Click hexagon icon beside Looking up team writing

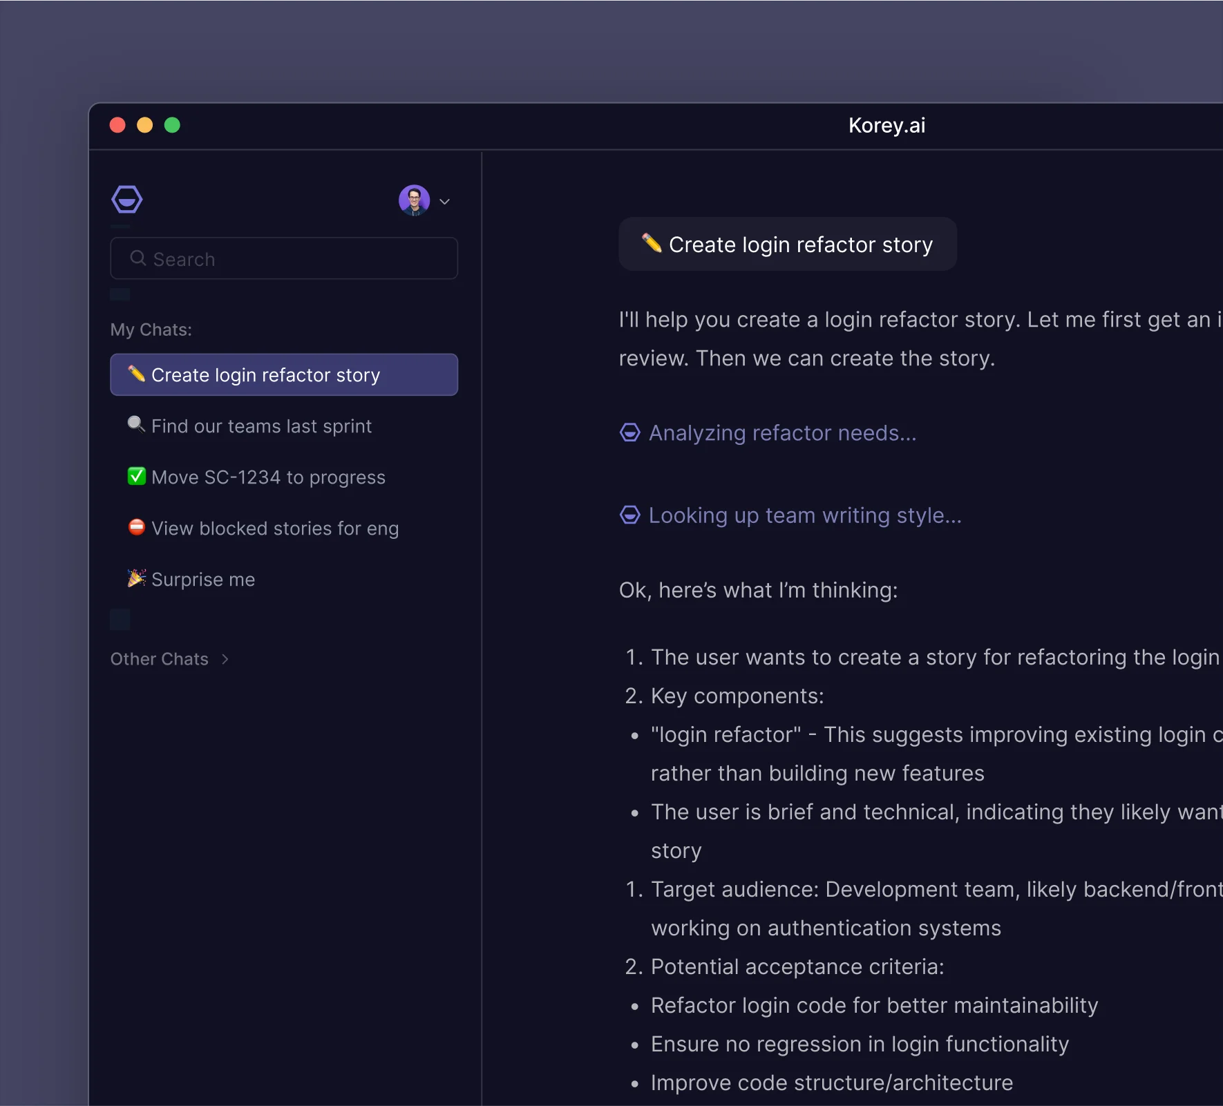tap(630, 515)
